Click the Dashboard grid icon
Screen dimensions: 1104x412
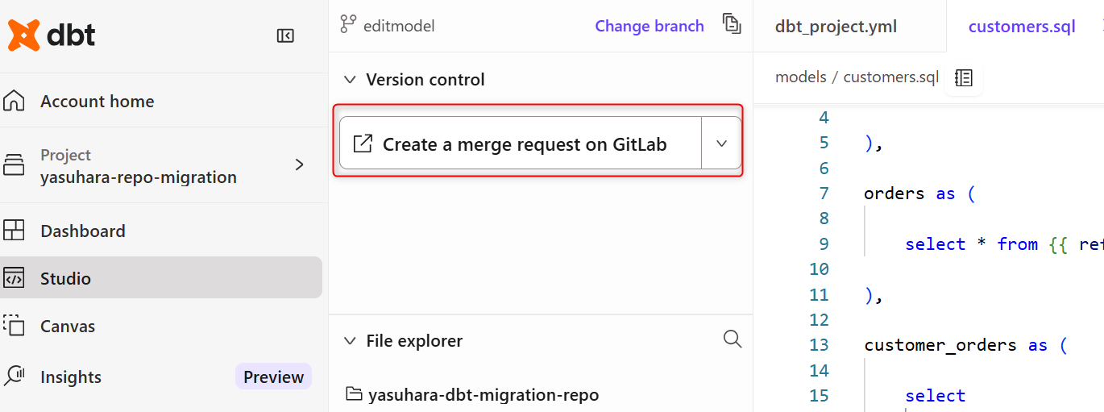[14, 231]
